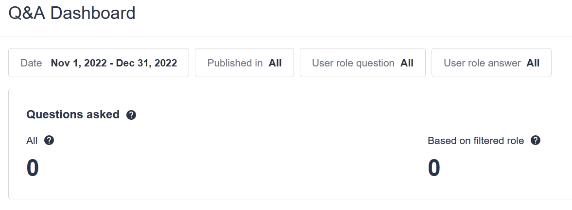This screenshot has width=572, height=210.
Task: Select the All label under Questions asked
Action: coord(32,141)
